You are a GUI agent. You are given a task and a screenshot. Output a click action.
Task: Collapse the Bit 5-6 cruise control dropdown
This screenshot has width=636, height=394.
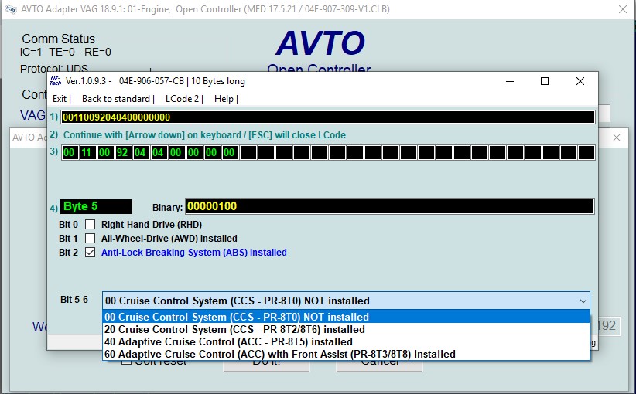[x=583, y=301]
